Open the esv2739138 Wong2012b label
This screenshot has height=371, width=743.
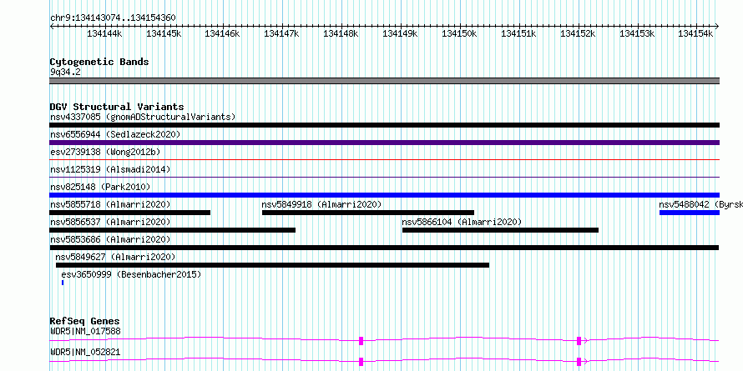coord(105,153)
